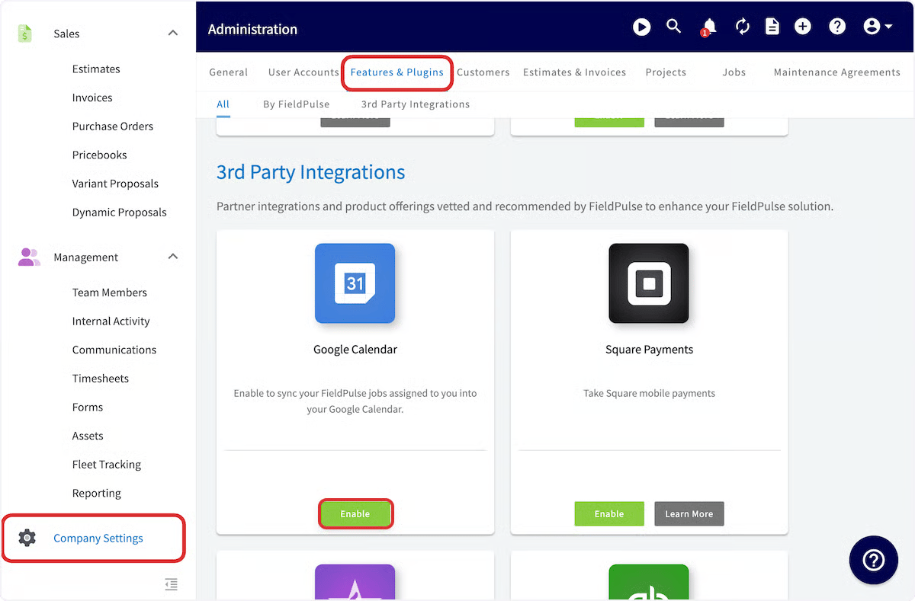The height and width of the screenshot is (601, 915).
Task: Open the help question mark in header
Action: coord(837,27)
